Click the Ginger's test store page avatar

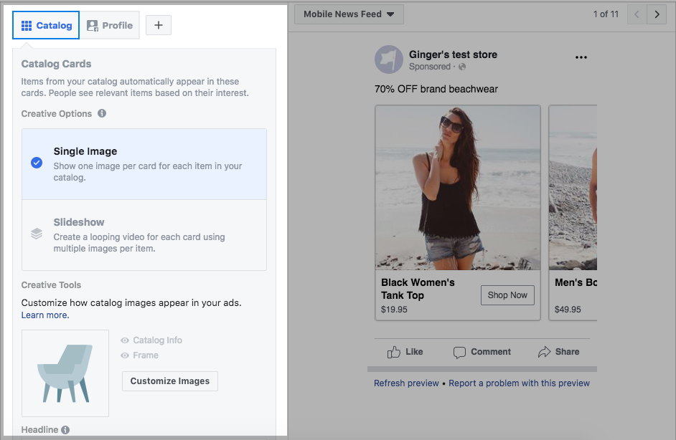tap(388, 59)
